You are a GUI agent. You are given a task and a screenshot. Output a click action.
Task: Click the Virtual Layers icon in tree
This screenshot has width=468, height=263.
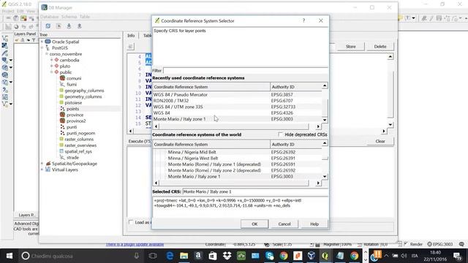(48, 169)
